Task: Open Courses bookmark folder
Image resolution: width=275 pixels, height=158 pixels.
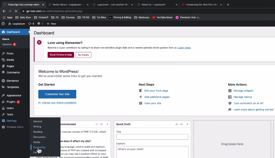Action: 68,17
